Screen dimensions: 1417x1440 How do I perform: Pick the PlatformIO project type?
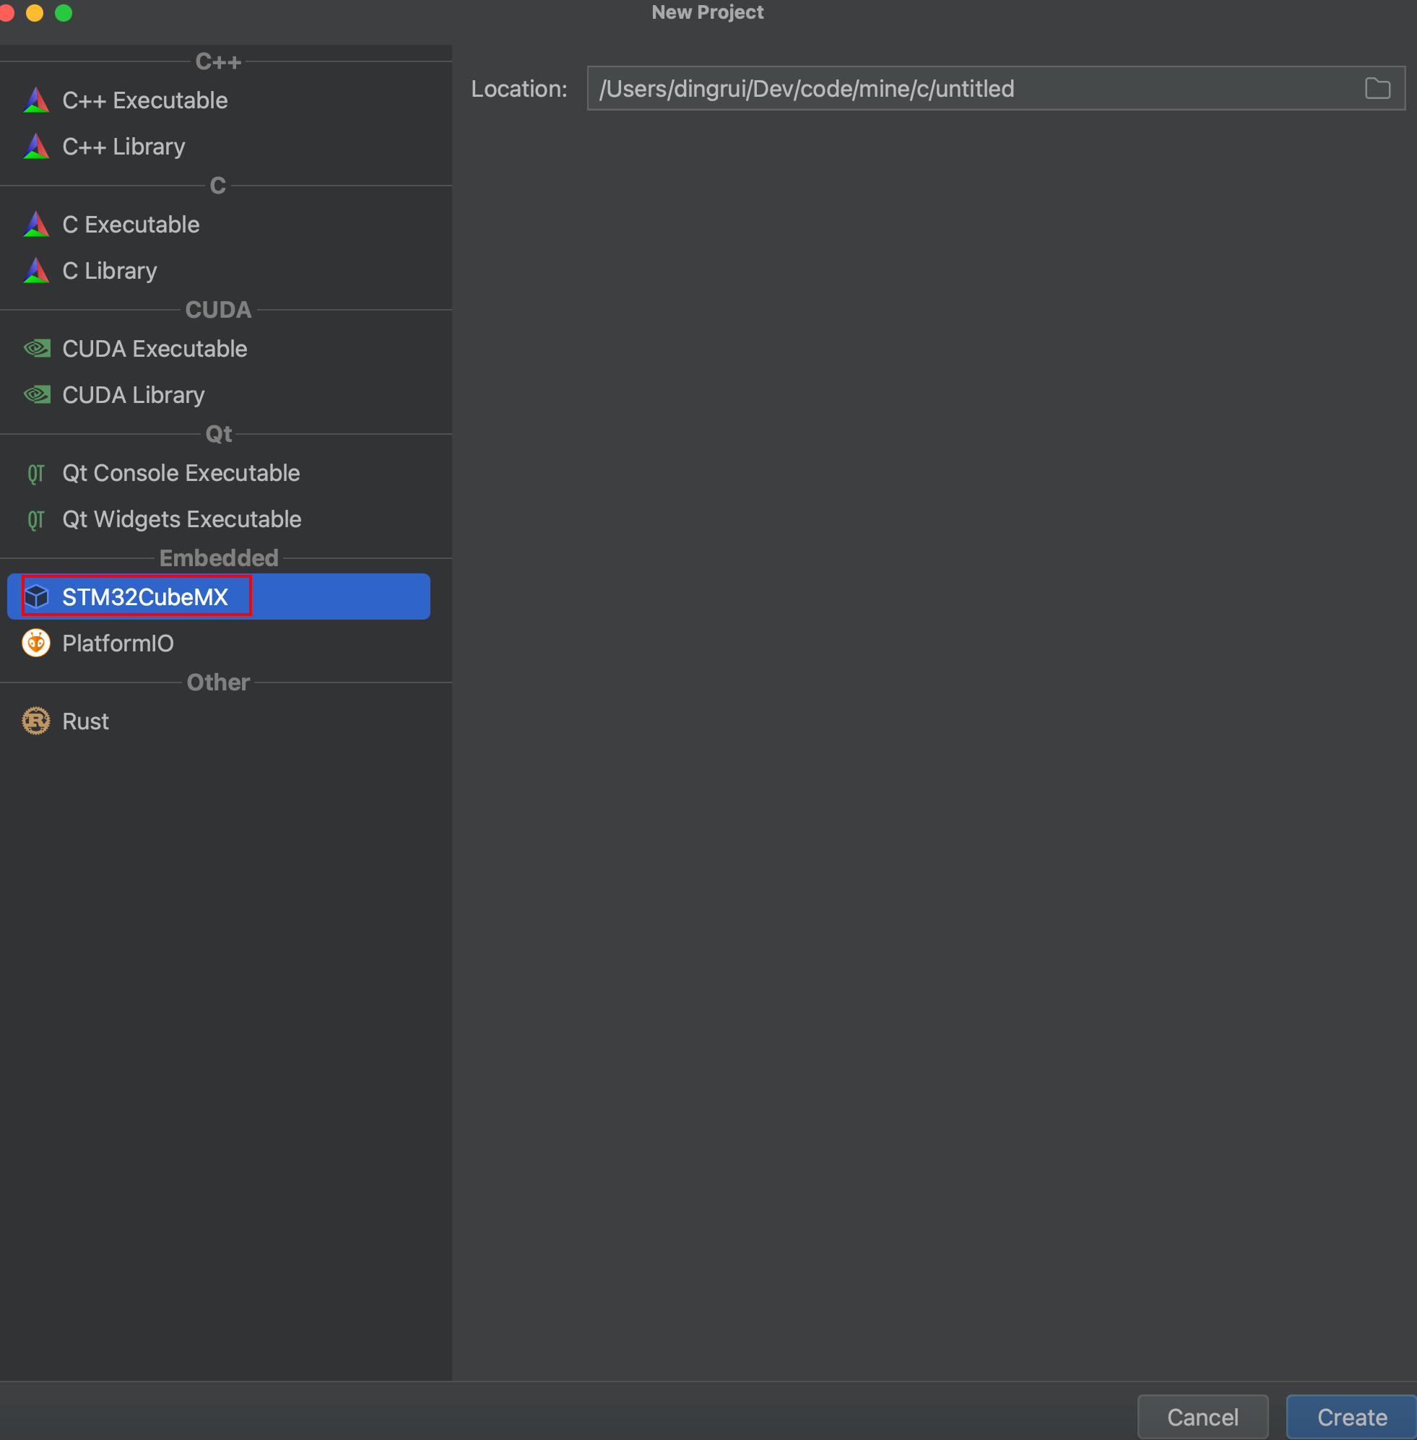[x=118, y=643]
